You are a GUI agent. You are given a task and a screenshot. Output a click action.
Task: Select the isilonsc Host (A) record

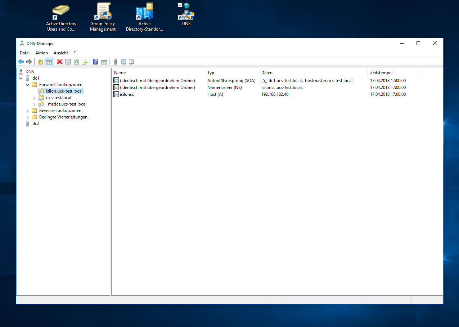pos(127,94)
